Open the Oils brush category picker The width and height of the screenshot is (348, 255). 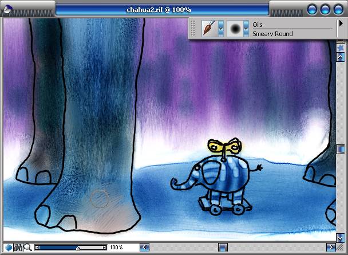[x=209, y=29]
